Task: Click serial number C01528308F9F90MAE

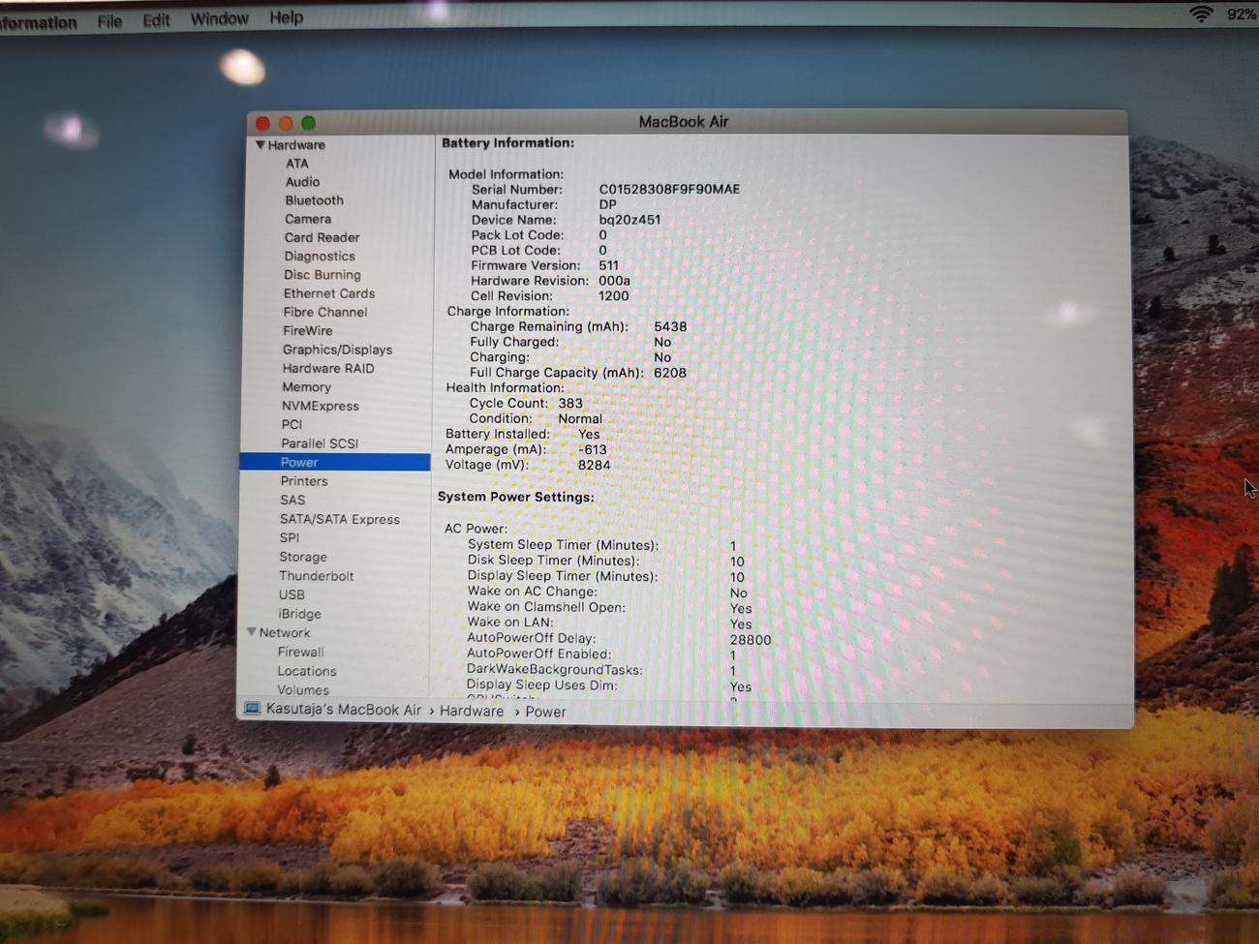Action: pyautogui.click(x=669, y=189)
